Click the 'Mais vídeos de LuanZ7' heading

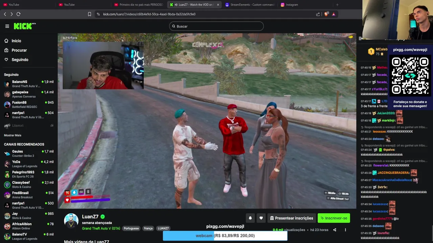pos(87,242)
